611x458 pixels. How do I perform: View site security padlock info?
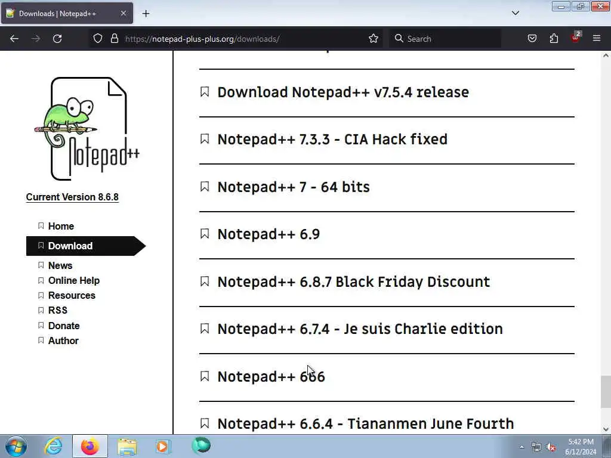coord(114,39)
